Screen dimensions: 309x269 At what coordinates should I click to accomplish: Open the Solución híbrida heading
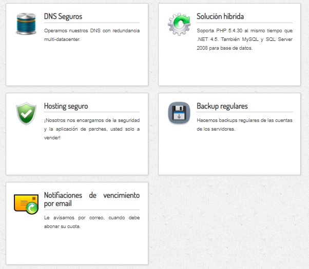point(220,16)
